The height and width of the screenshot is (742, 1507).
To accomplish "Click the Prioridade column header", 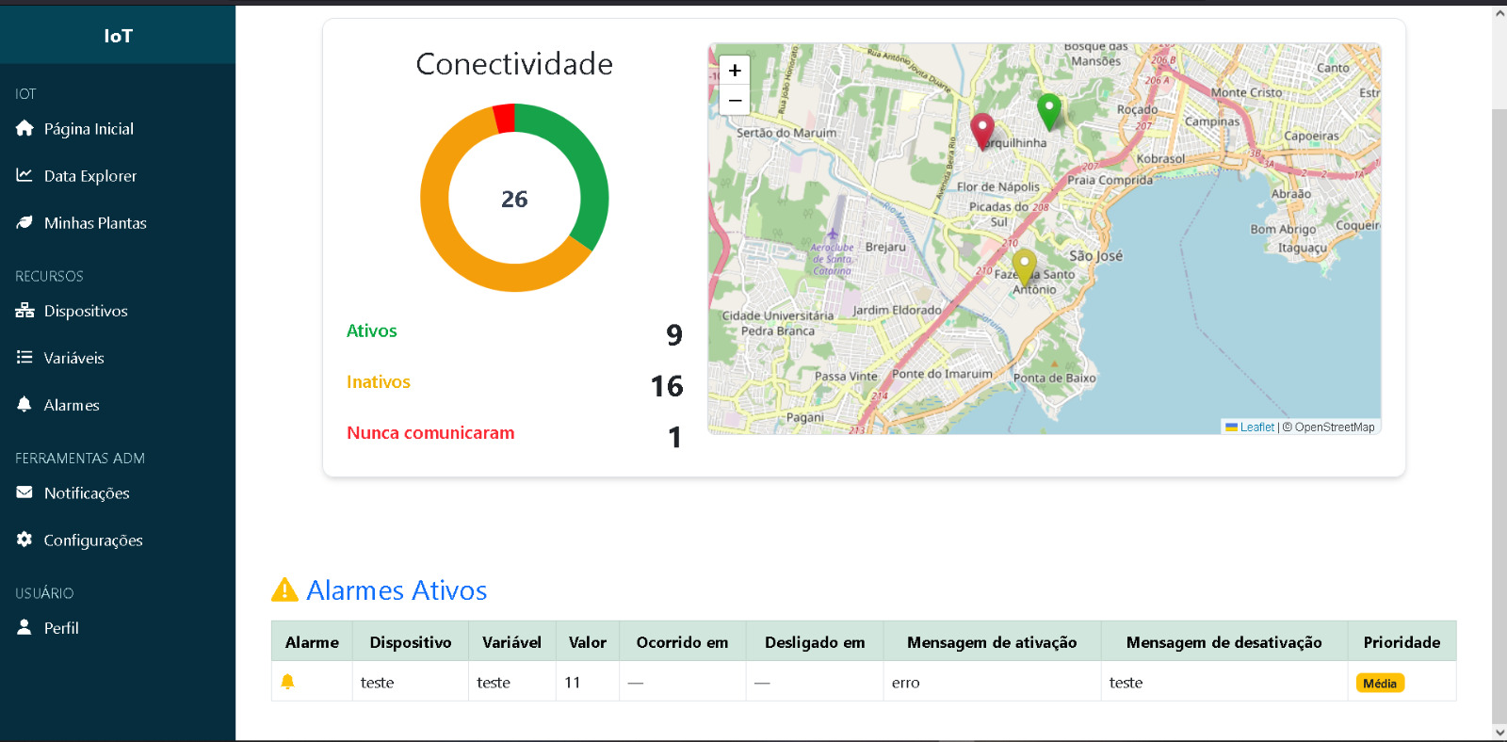I will coord(1402,642).
